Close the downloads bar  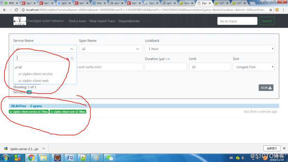pos(284,148)
